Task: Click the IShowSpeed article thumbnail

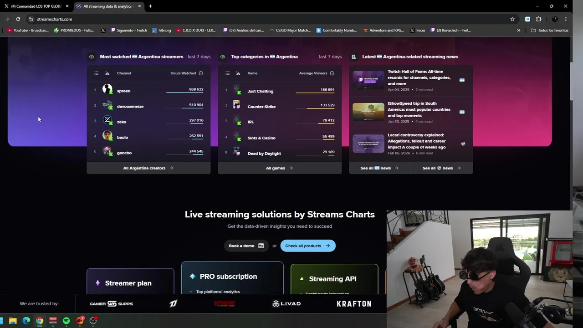Action: point(368,112)
